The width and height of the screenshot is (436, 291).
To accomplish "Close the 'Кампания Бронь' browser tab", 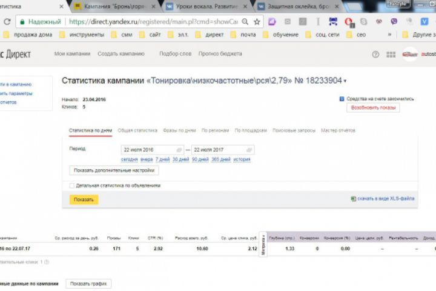I will [x=153, y=7].
